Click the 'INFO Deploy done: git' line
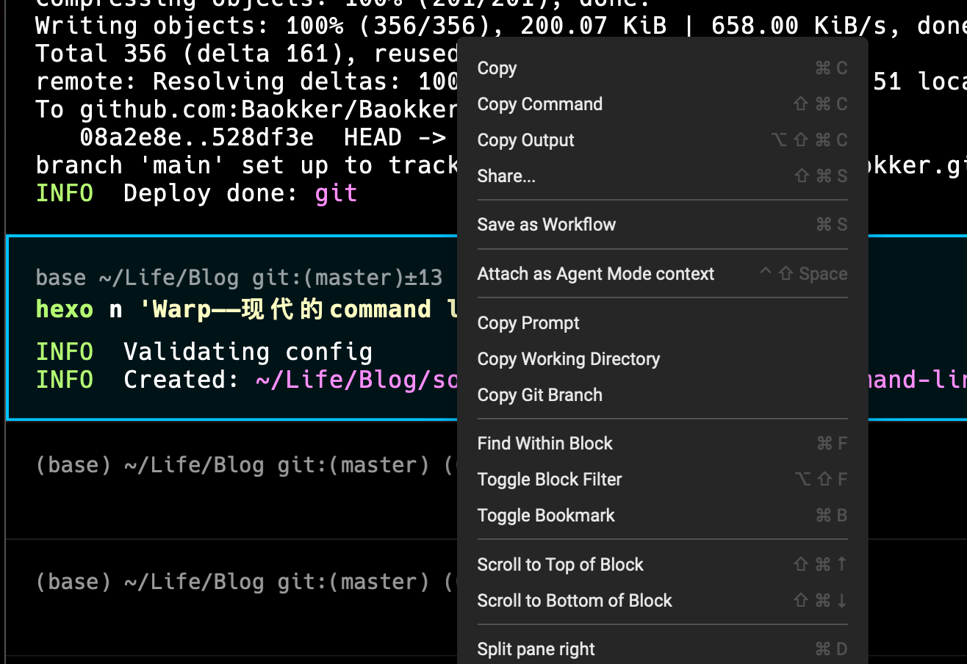This screenshot has height=664, width=967. tap(196, 193)
